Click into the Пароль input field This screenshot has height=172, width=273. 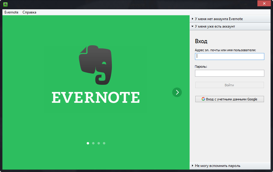(229, 73)
